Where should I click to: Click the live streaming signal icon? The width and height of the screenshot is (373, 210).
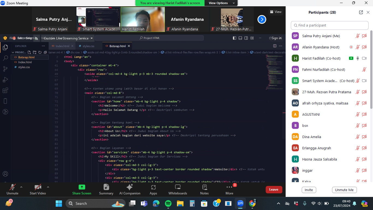[36, 39]
